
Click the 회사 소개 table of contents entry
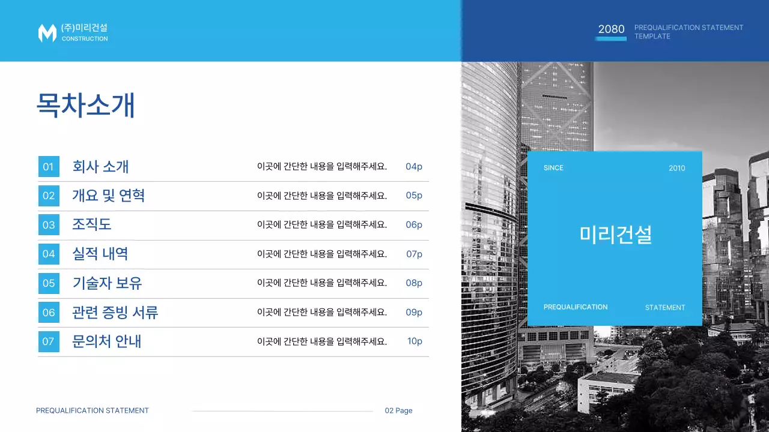pyautogui.click(x=100, y=167)
